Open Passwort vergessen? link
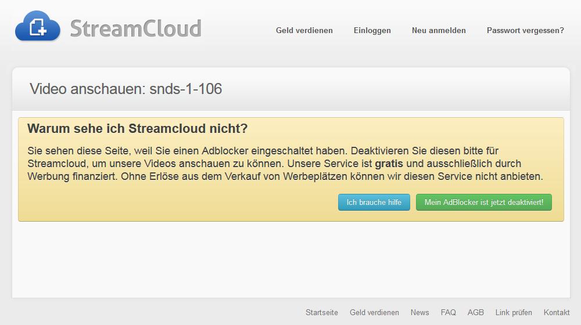Screen dimensions: 581x325 tap(525, 30)
